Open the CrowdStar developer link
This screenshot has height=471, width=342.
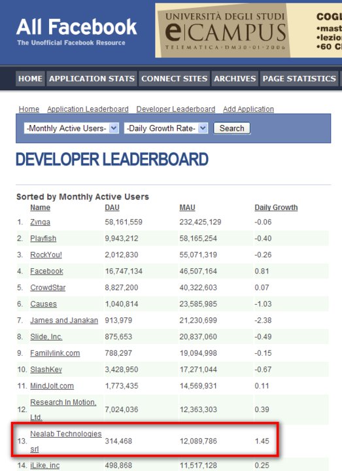pos(48,288)
